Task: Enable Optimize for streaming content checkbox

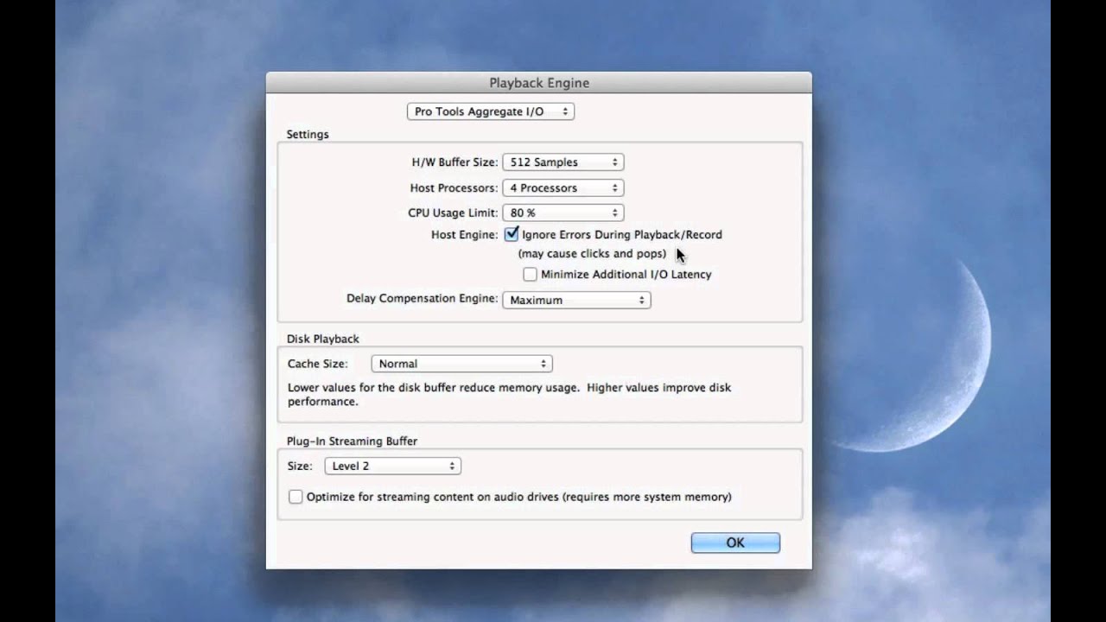Action: 296,497
